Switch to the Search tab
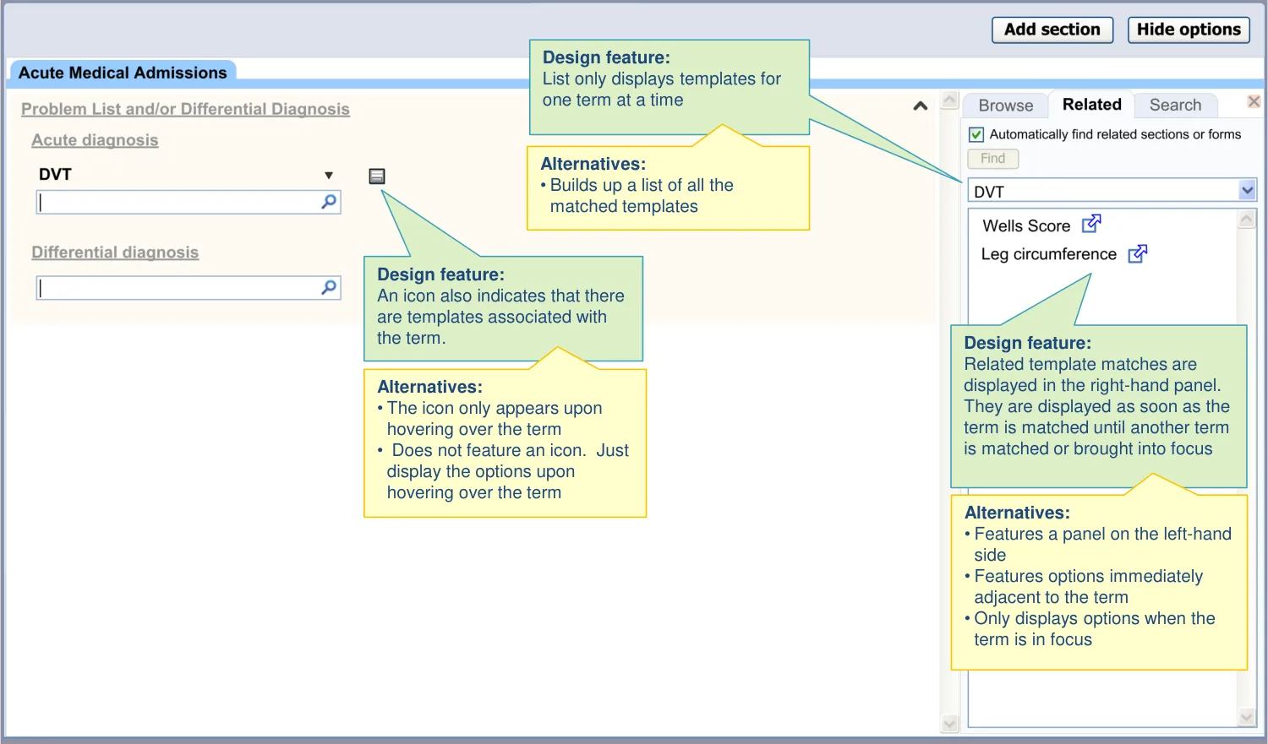Viewport: 1268px width, 744px height. click(1174, 106)
